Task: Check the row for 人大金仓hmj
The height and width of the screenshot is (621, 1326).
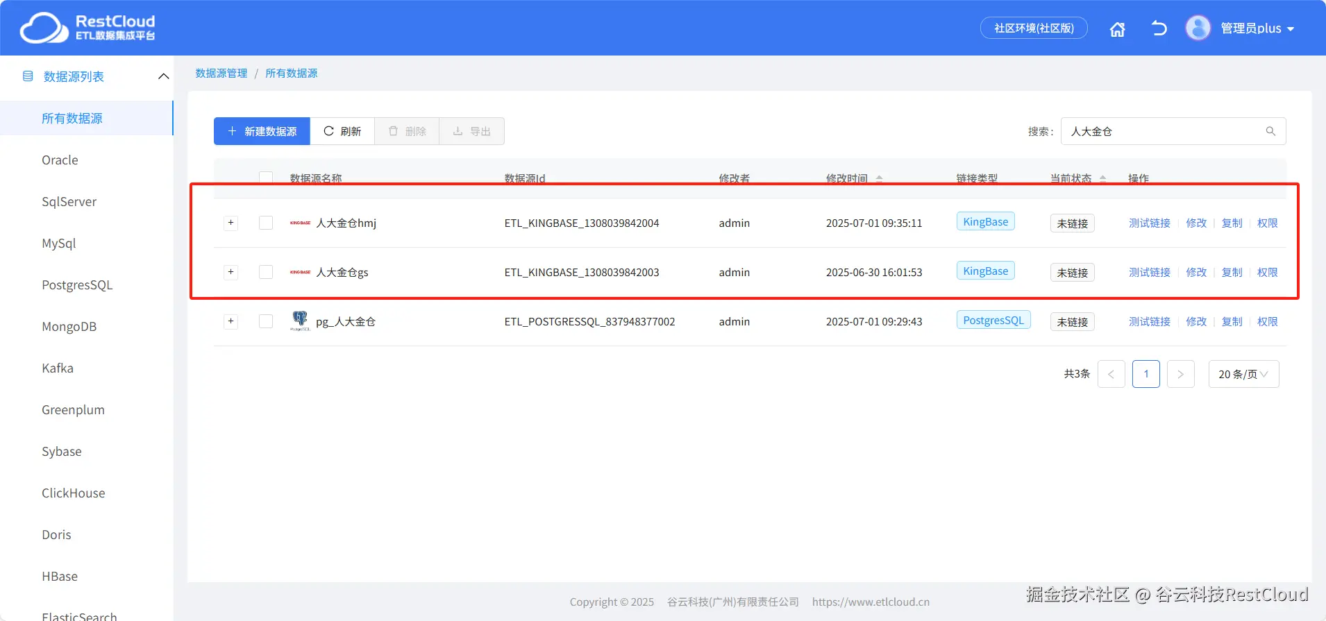Action: click(x=266, y=223)
